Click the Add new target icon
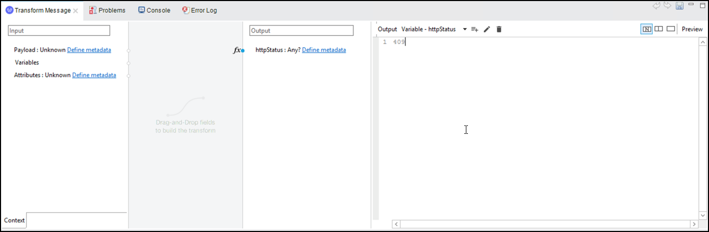 pyautogui.click(x=474, y=29)
